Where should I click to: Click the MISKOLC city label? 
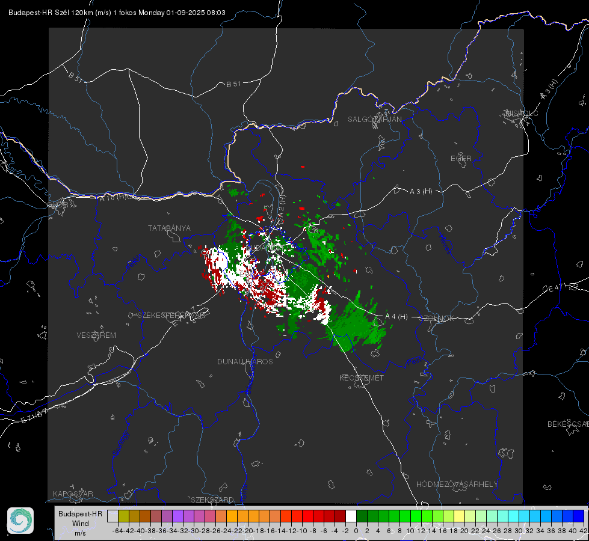[522, 114]
